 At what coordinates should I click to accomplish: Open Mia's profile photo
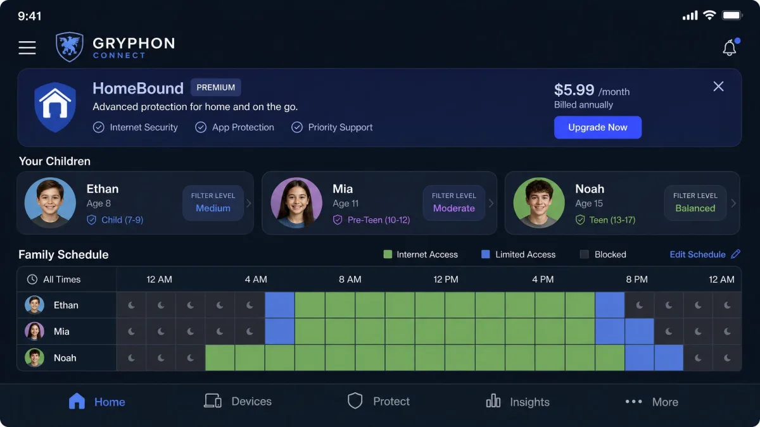click(x=296, y=203)
